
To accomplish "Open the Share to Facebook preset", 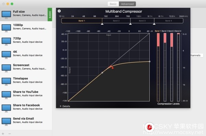I will click(x=26, y=107).
